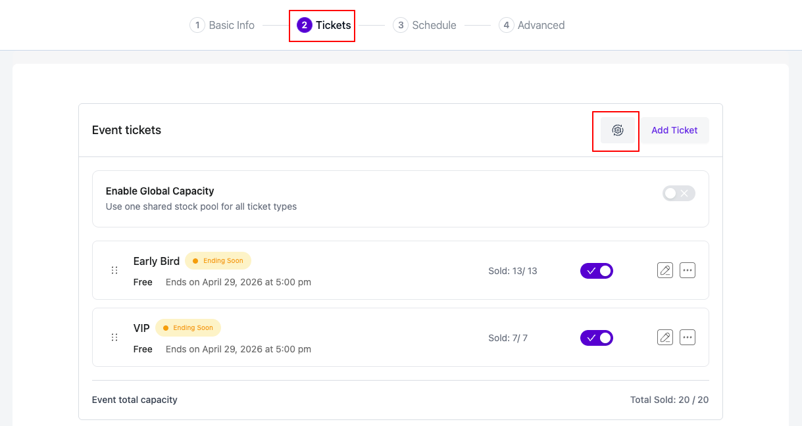Turn off the VIP ticket toggle
This screenshot has height=426, width=802.
[596, 337]
